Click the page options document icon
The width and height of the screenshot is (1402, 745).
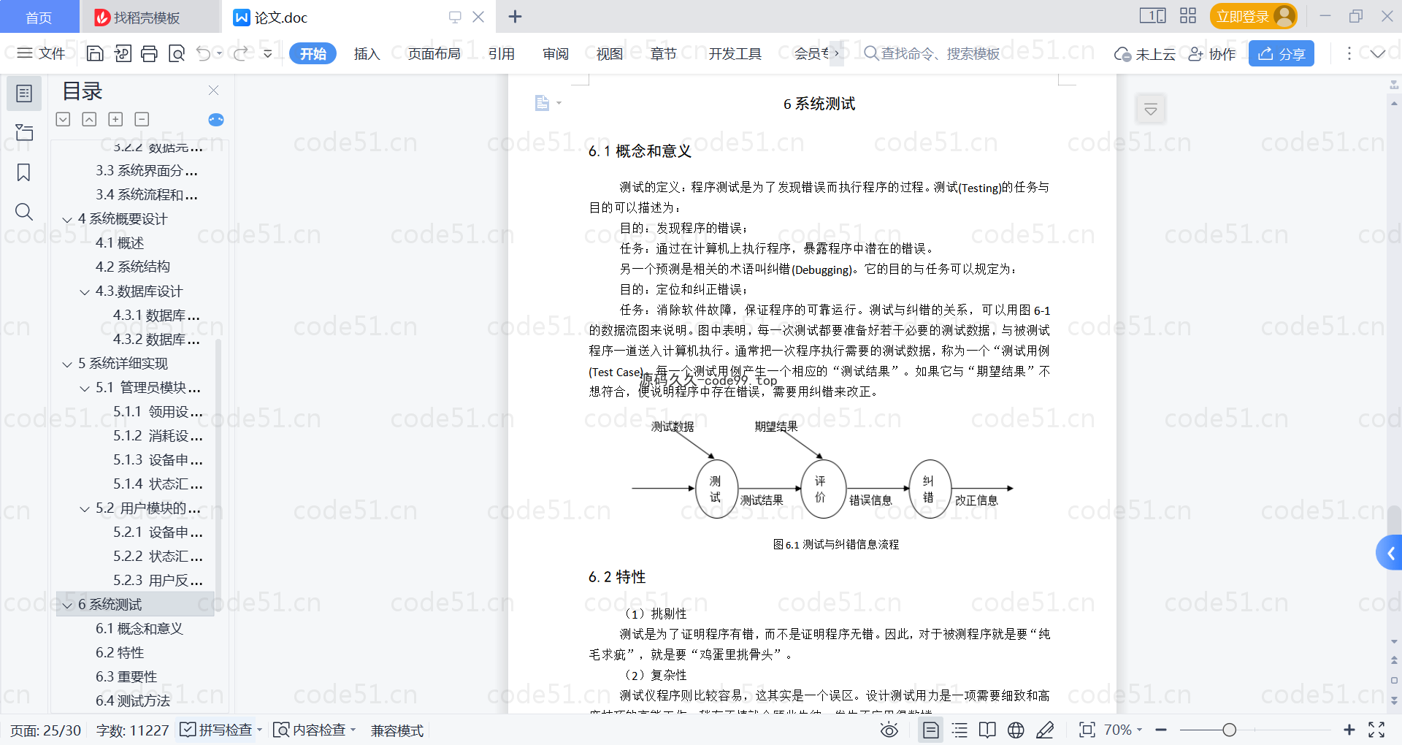point(542,103)
